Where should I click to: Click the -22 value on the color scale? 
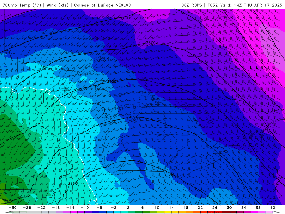pos(41,208)
